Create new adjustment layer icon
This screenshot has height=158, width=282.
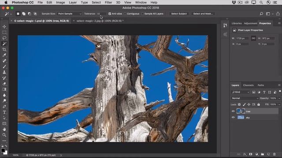tap(256, 154)
